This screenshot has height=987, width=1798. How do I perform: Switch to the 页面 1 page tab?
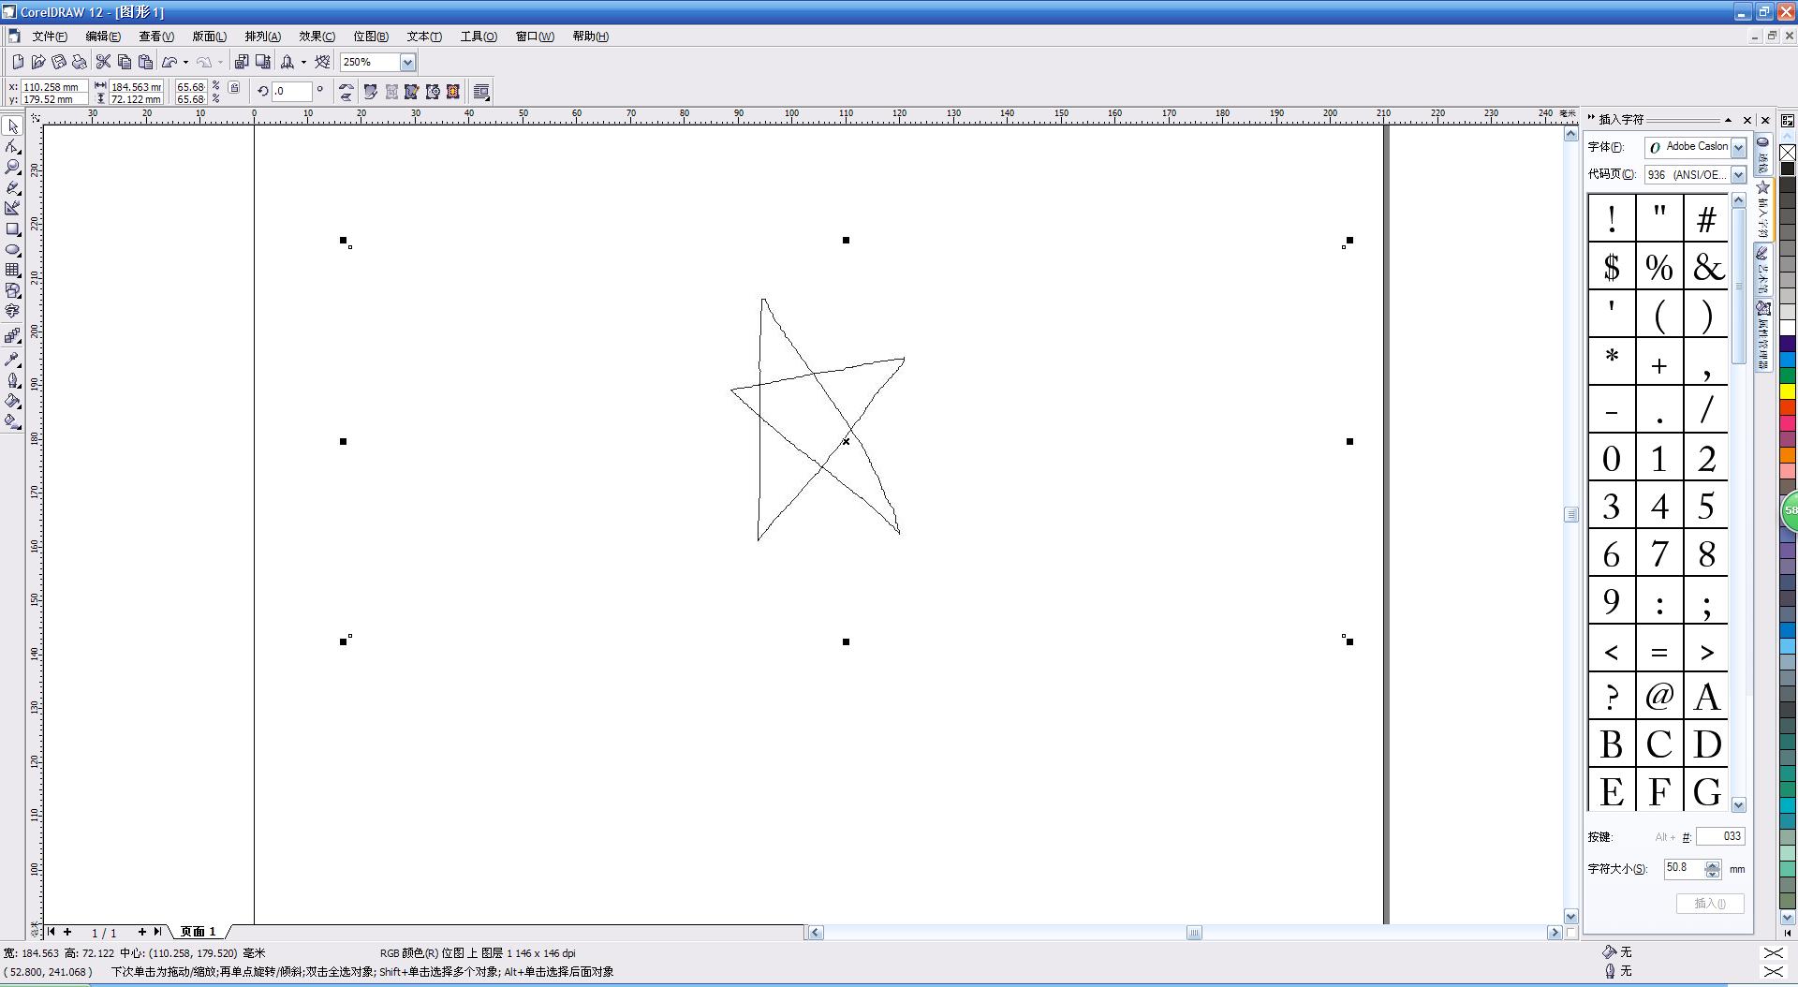199,932
